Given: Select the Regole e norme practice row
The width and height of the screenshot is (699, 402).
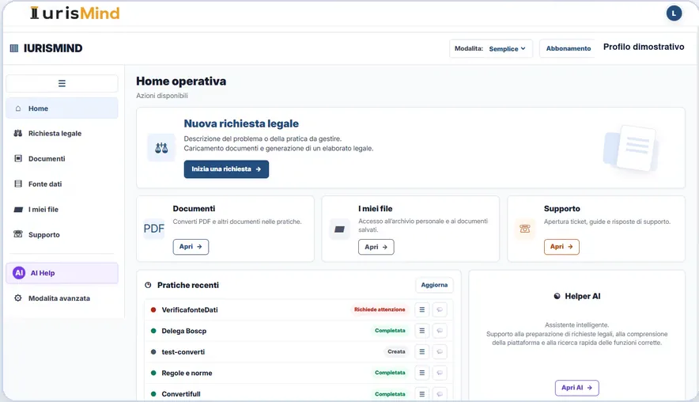Looking at the screenshot, I should [x=299, y=373].
